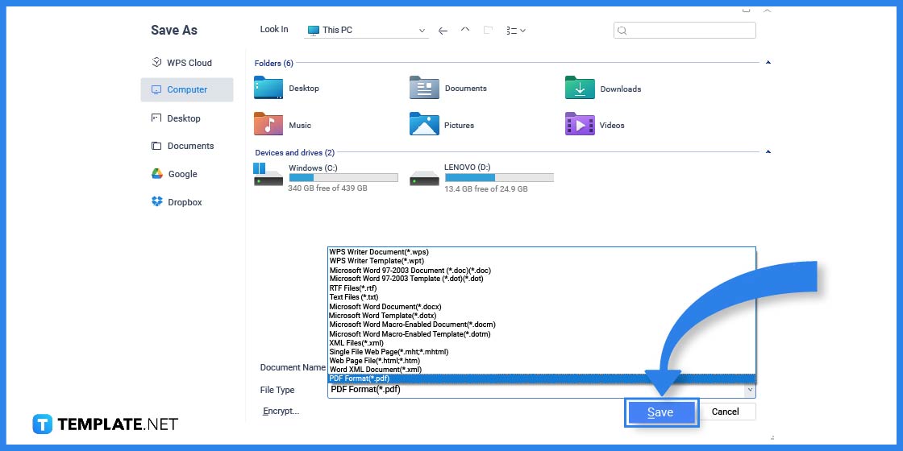
Task: Open the File Type dropdown arrow
Action: pyautogui.click(x=749, y=390)
